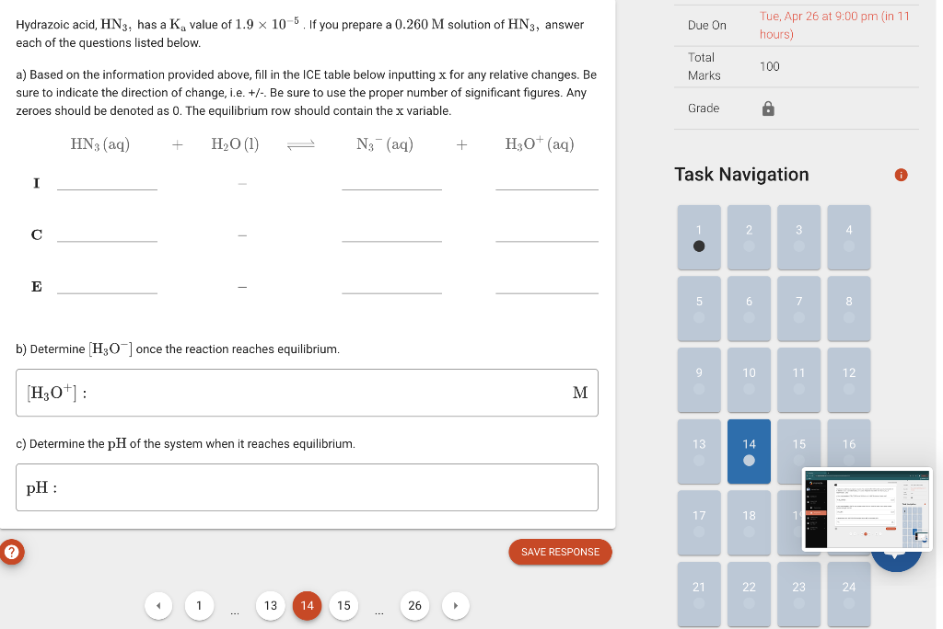Open task 12 in Task Navigation
The height and width of the screenshot is (629, 943).
[848, 381]
